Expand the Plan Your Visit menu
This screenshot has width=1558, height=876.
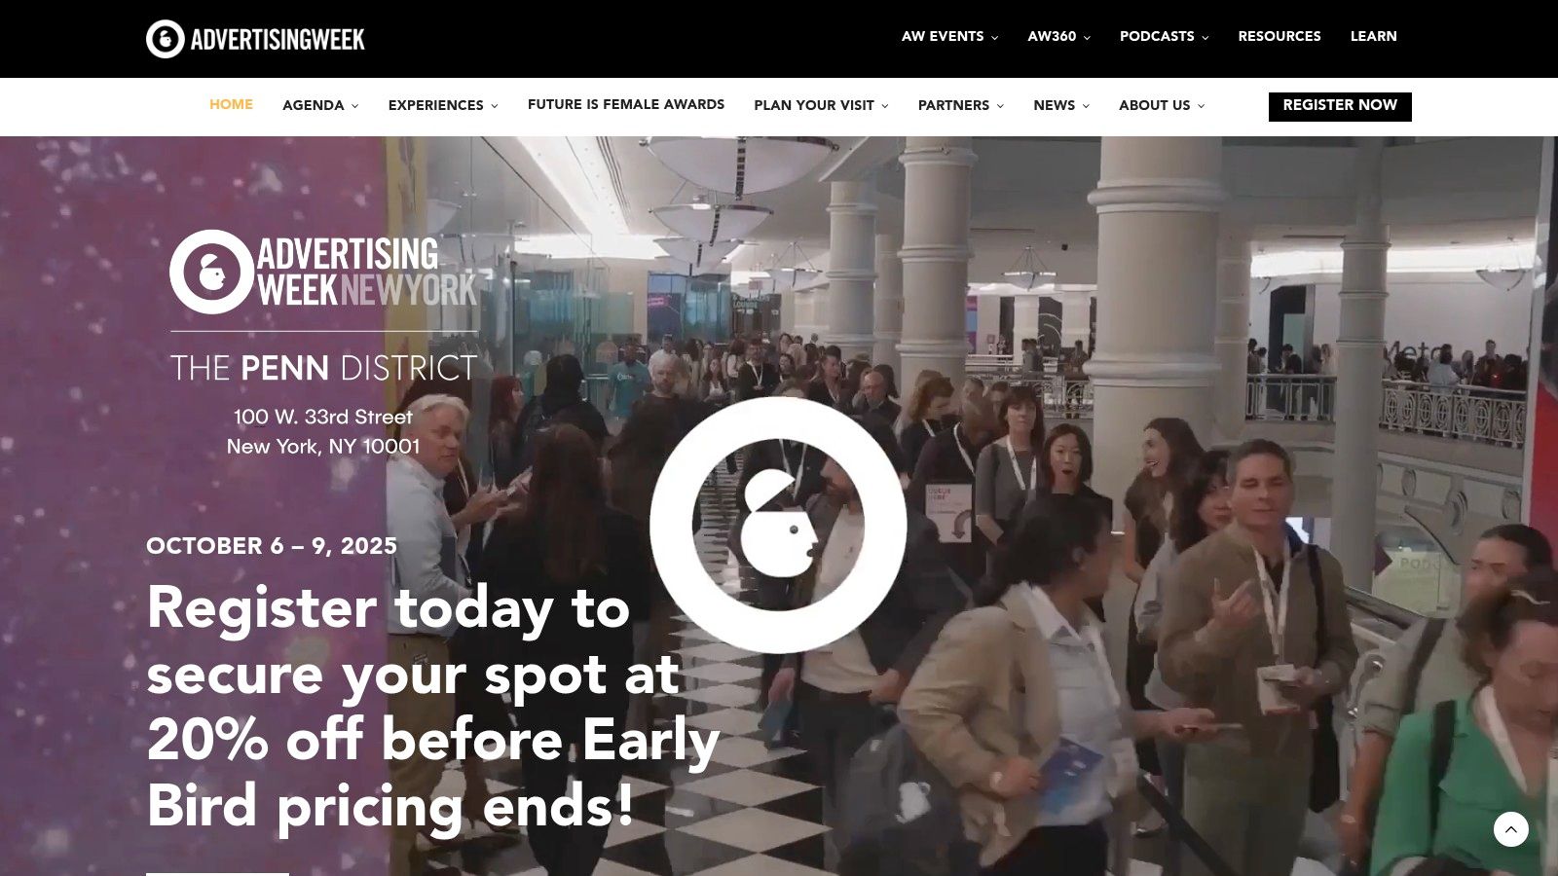821,105
